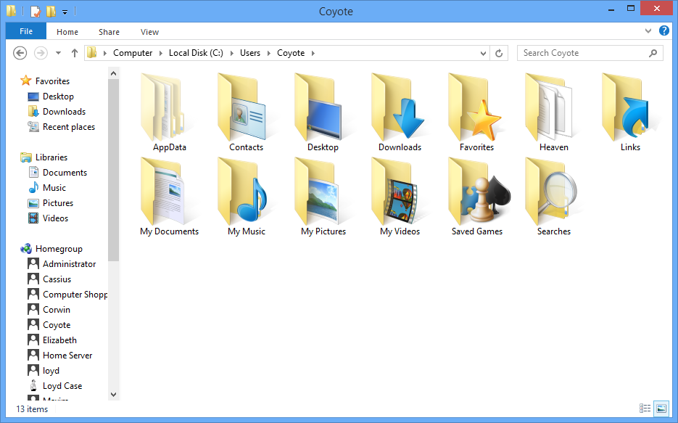Open the File menu tab

point(26,31)
